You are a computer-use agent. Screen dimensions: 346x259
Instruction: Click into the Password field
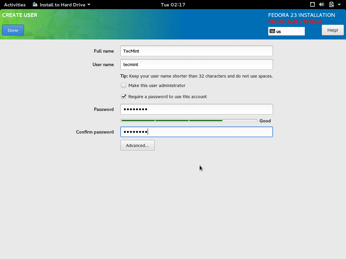(196, 109)
